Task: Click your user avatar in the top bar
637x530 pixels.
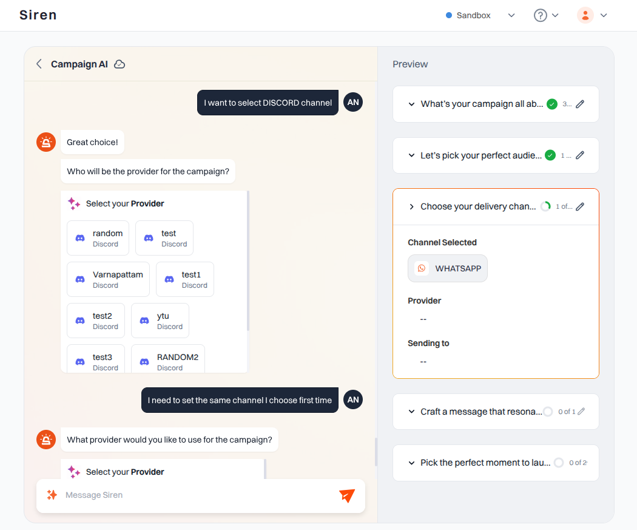Action: 584,15
